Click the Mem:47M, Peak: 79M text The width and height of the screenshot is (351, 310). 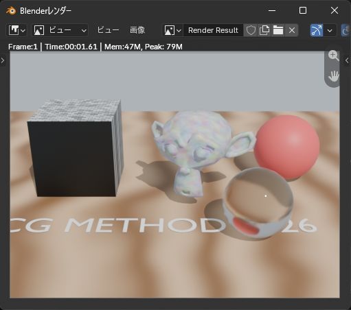point(144,47)
